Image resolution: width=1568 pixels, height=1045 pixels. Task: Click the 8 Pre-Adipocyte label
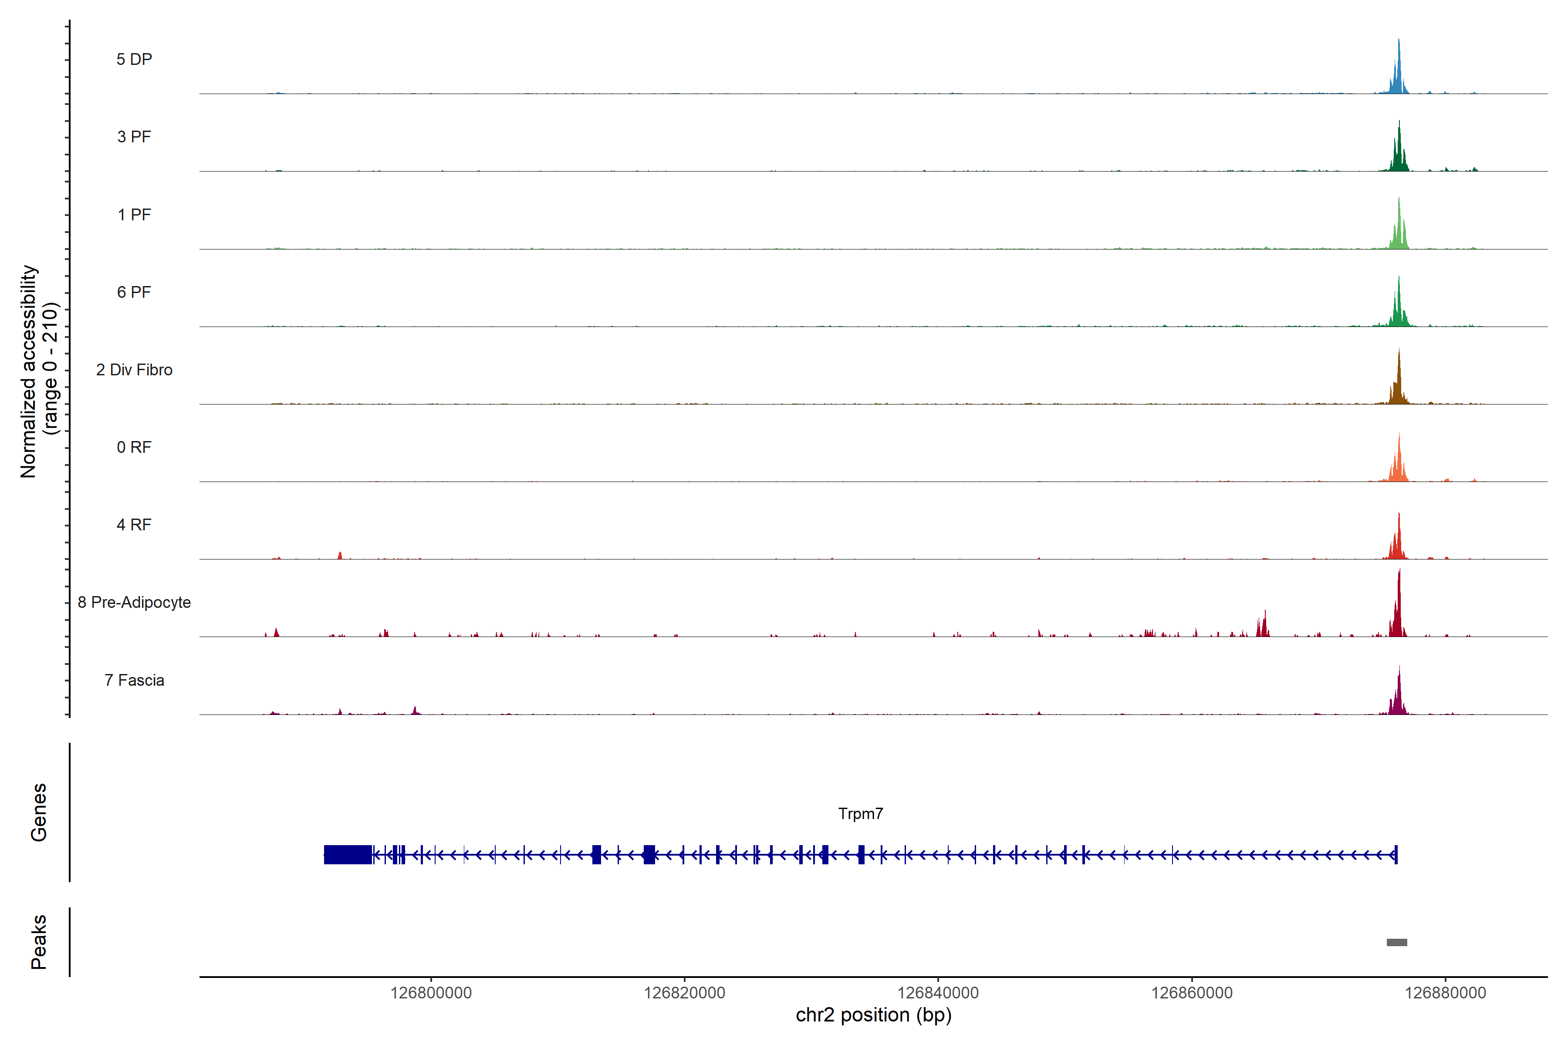[134, 603]
